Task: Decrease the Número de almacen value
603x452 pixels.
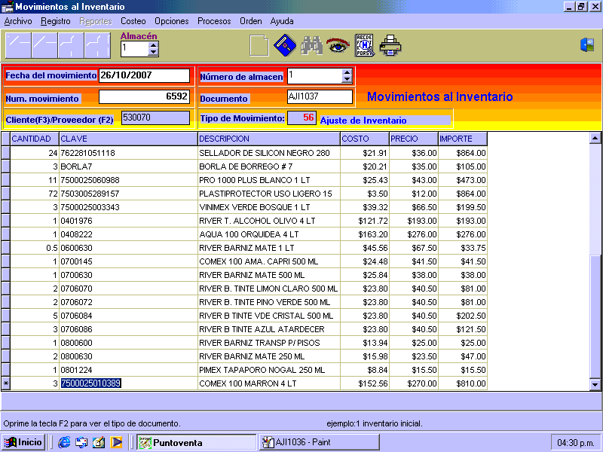Action: 347,79
